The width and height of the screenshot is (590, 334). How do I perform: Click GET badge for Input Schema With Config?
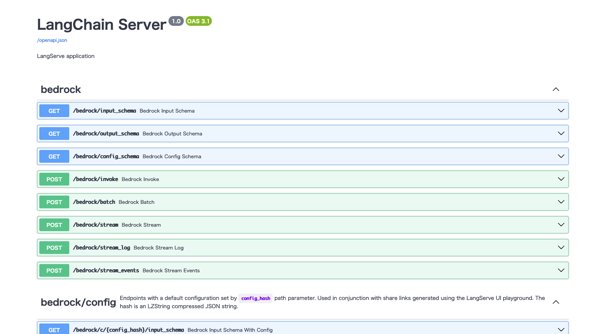pos(54,329)
